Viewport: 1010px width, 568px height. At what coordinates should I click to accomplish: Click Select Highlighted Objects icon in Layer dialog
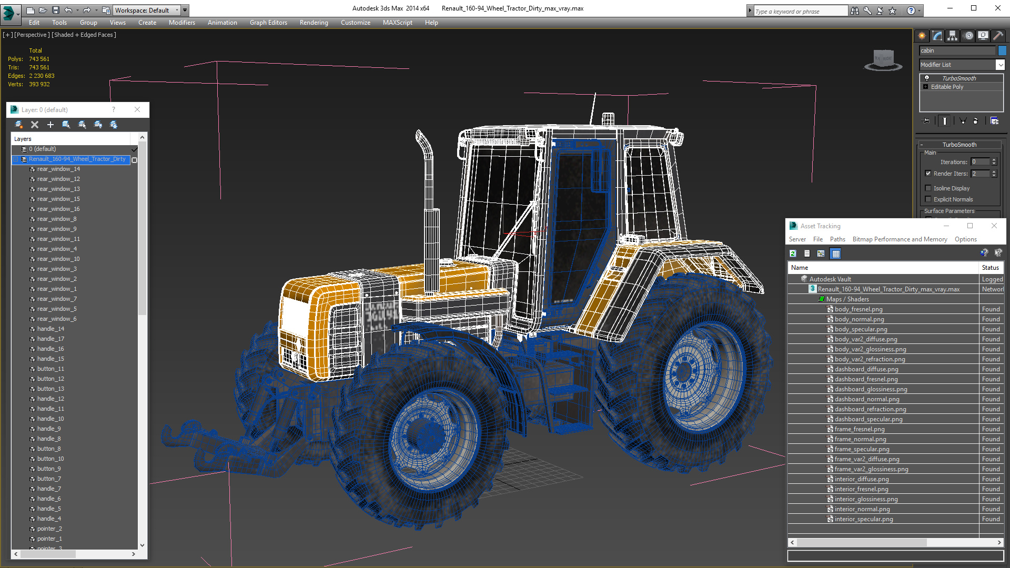66,125
